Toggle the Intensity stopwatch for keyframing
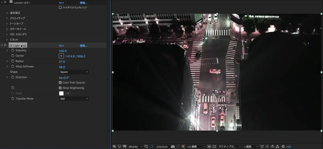Viewport: 323px width, 149px height. pyautogui.click(x=13, y=50)
